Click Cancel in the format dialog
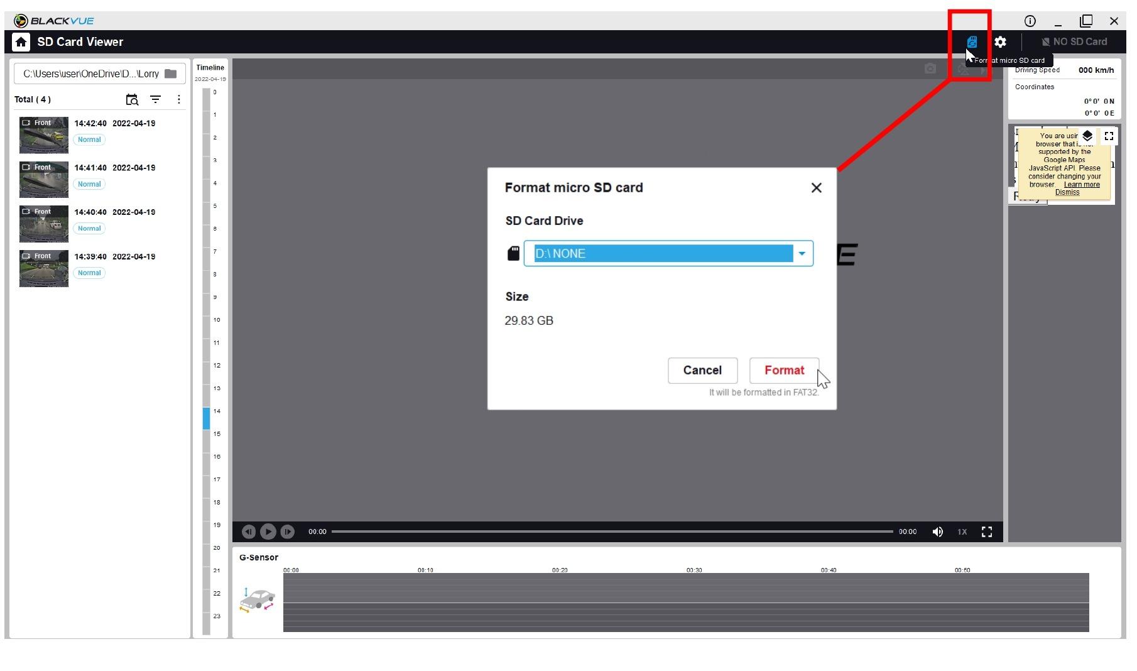Screen dimensions: 1137x671 702,370
